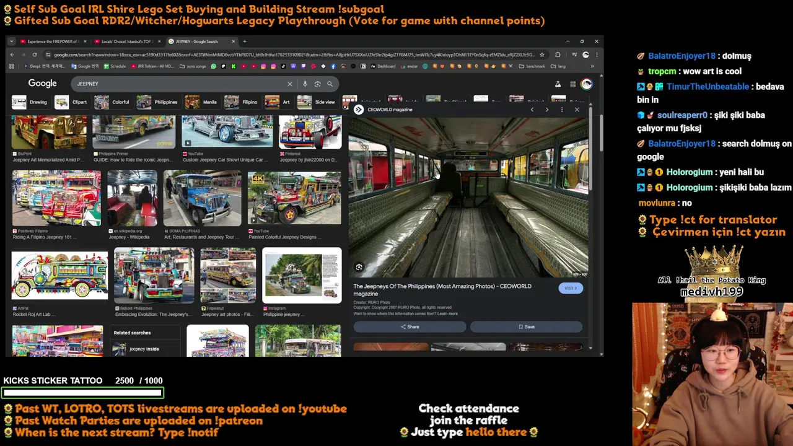Click the Share button

pos(410,326)
